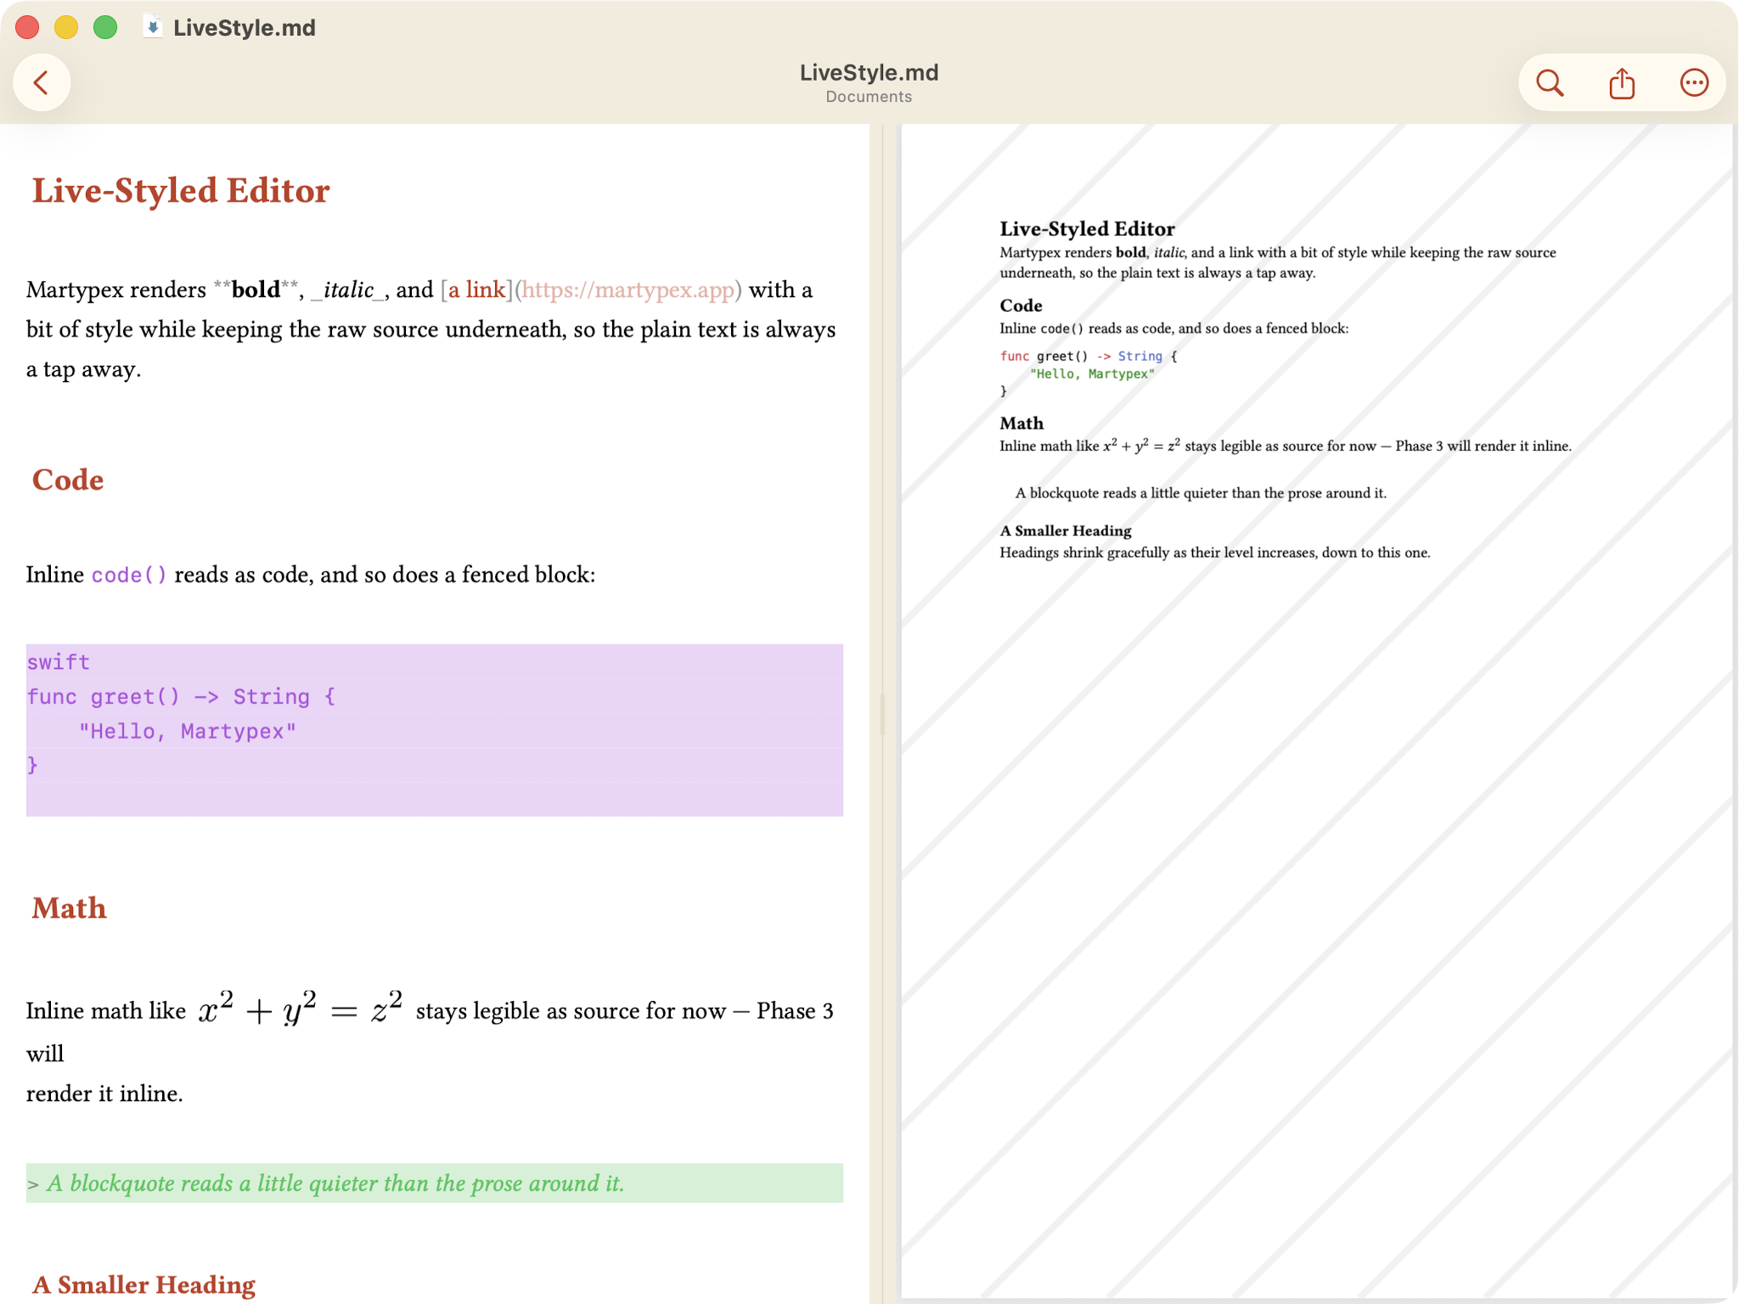
Task: Click the preview's Live-Styled Editor heading
Action: click(x=1087, y=228)
